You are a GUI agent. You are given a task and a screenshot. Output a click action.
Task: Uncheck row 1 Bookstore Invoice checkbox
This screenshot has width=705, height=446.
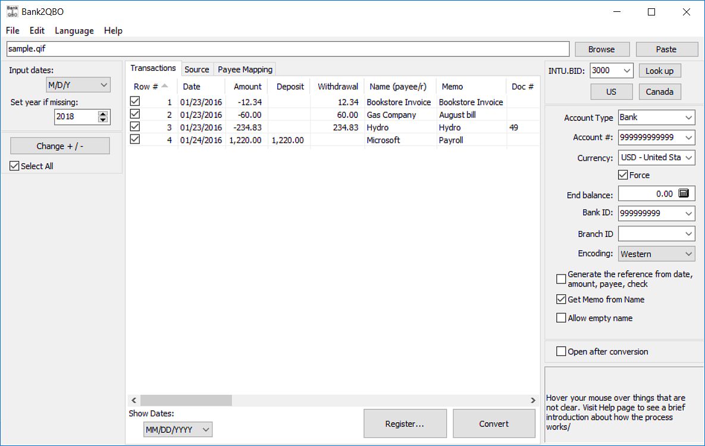pos(135,101)
